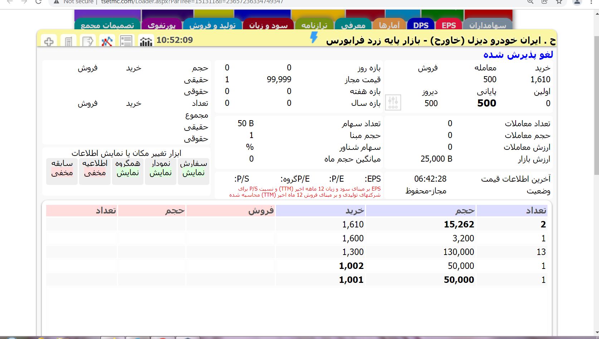Click market value 25,000 B
The image size is (599, 339).
pyautogui.click(x=437, y=159)
